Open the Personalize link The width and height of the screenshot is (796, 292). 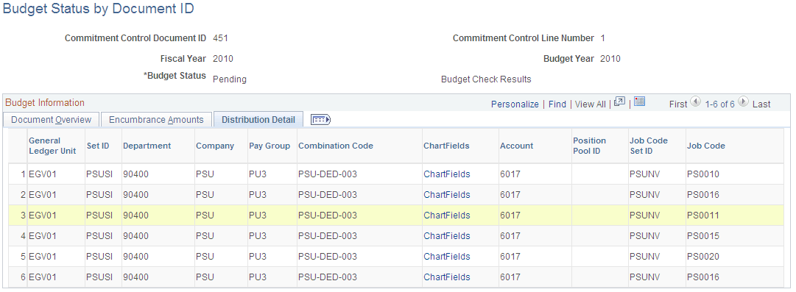tap(515, 104)
